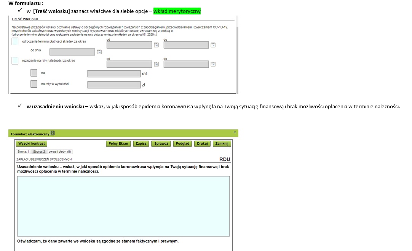Click the bold 'w uzasadnieniu wniosku' bullet text

(55, 106)
